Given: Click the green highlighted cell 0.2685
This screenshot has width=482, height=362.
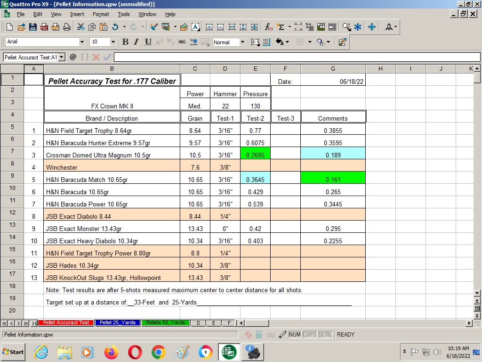Looking at the screenshot, I should coord(256,153).
